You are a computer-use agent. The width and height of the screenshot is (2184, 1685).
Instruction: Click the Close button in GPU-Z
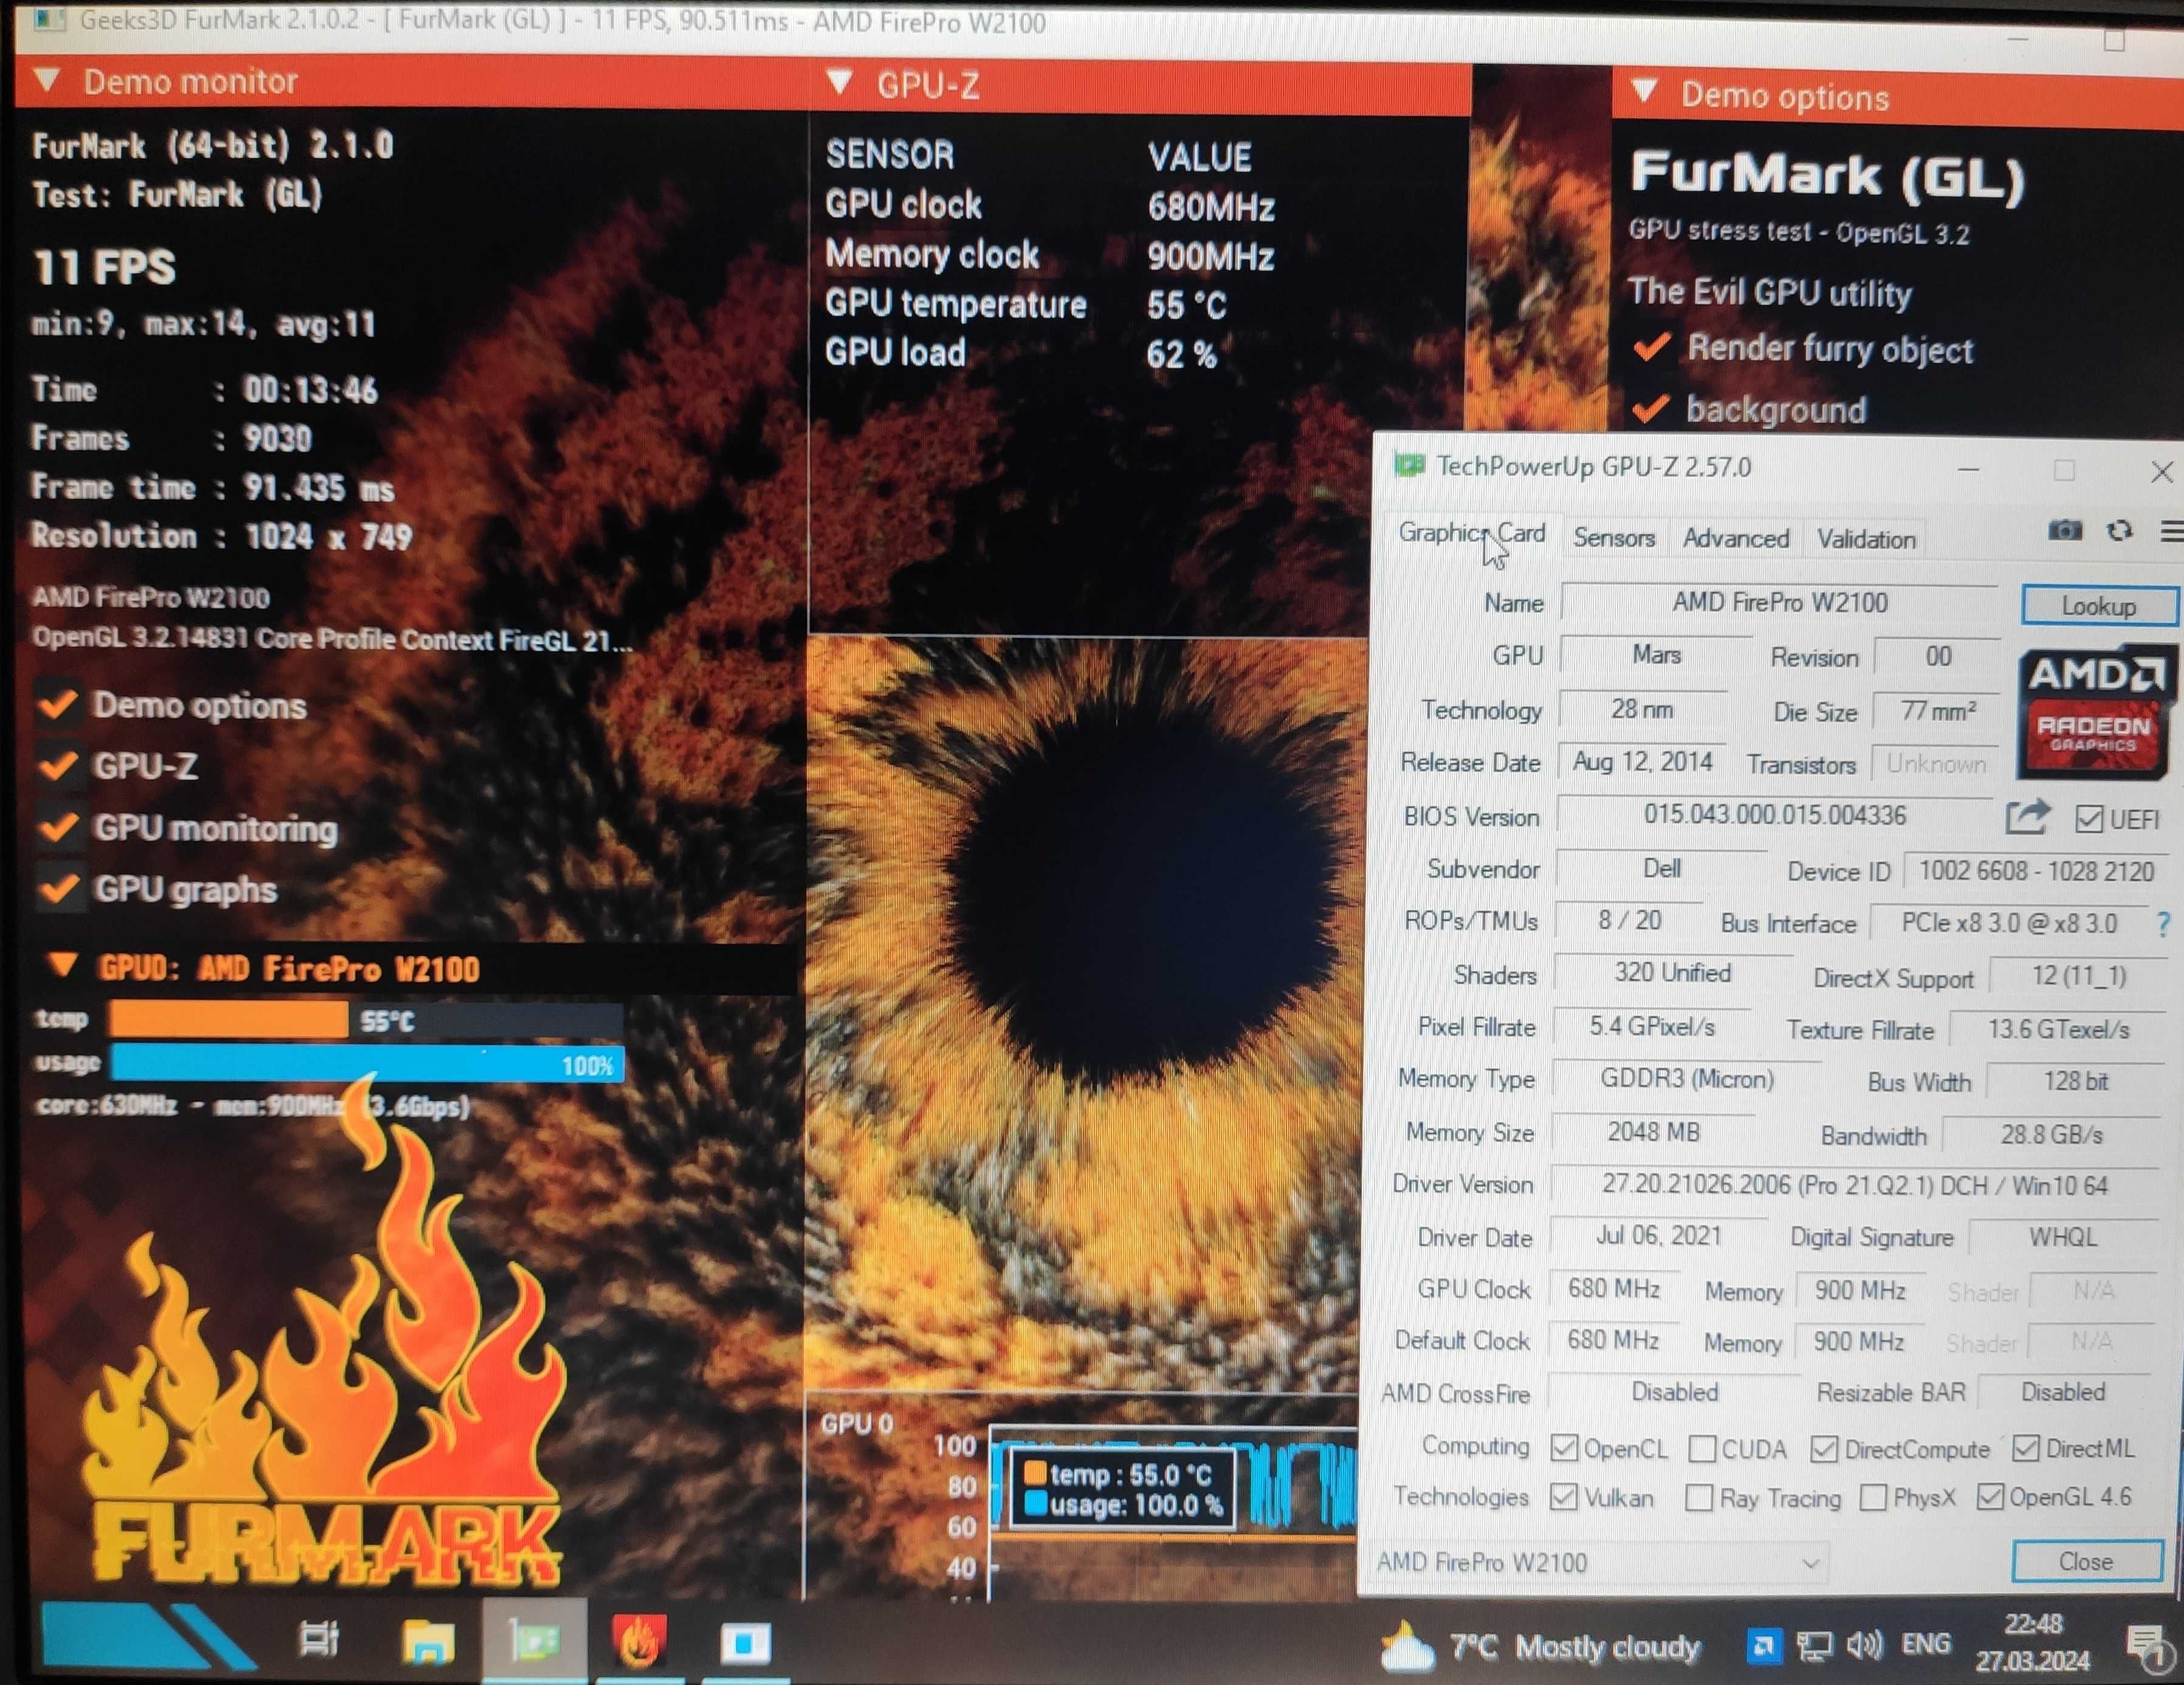point(2086,1561)
